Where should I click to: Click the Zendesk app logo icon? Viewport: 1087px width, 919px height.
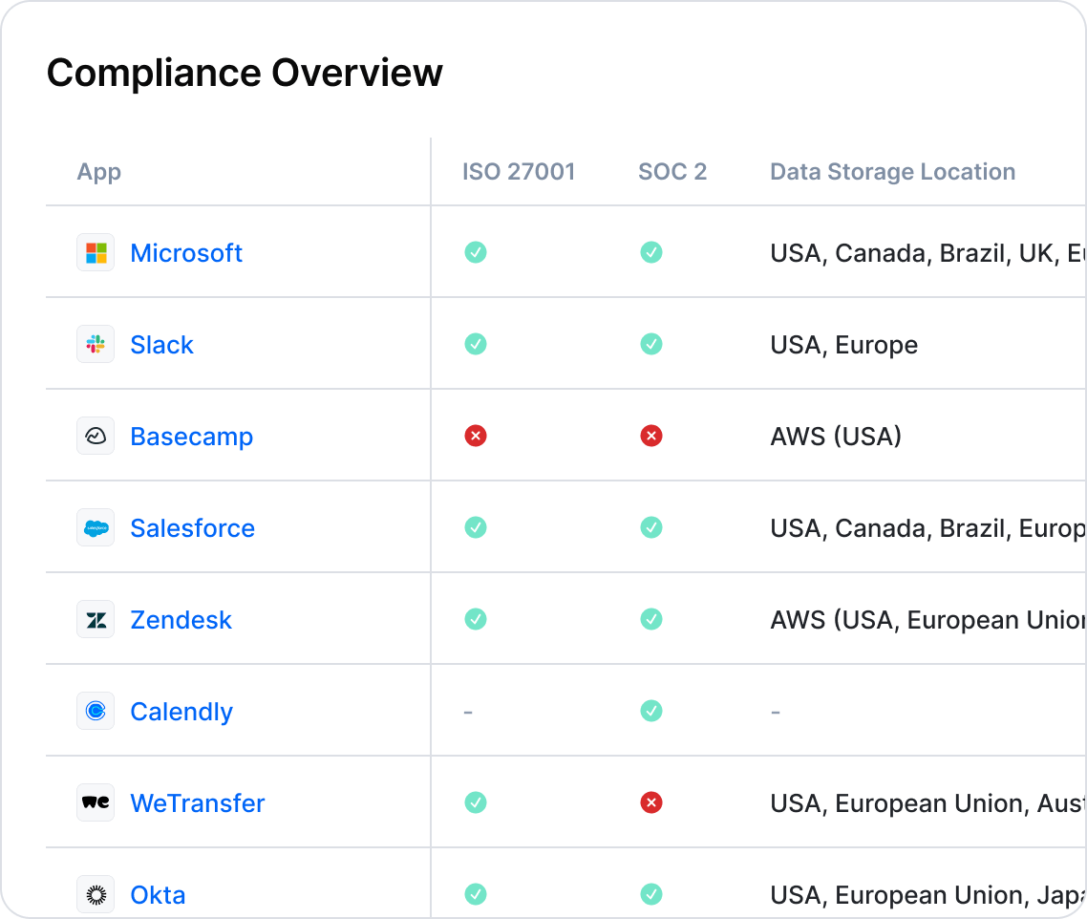coord(96,619)
